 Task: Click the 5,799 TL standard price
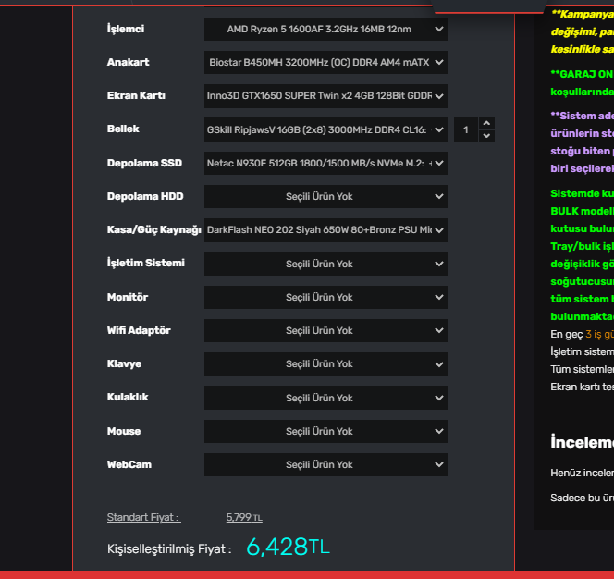coord(244,518)
